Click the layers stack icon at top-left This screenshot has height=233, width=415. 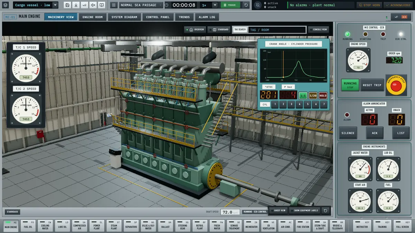(x=5, y=5)
